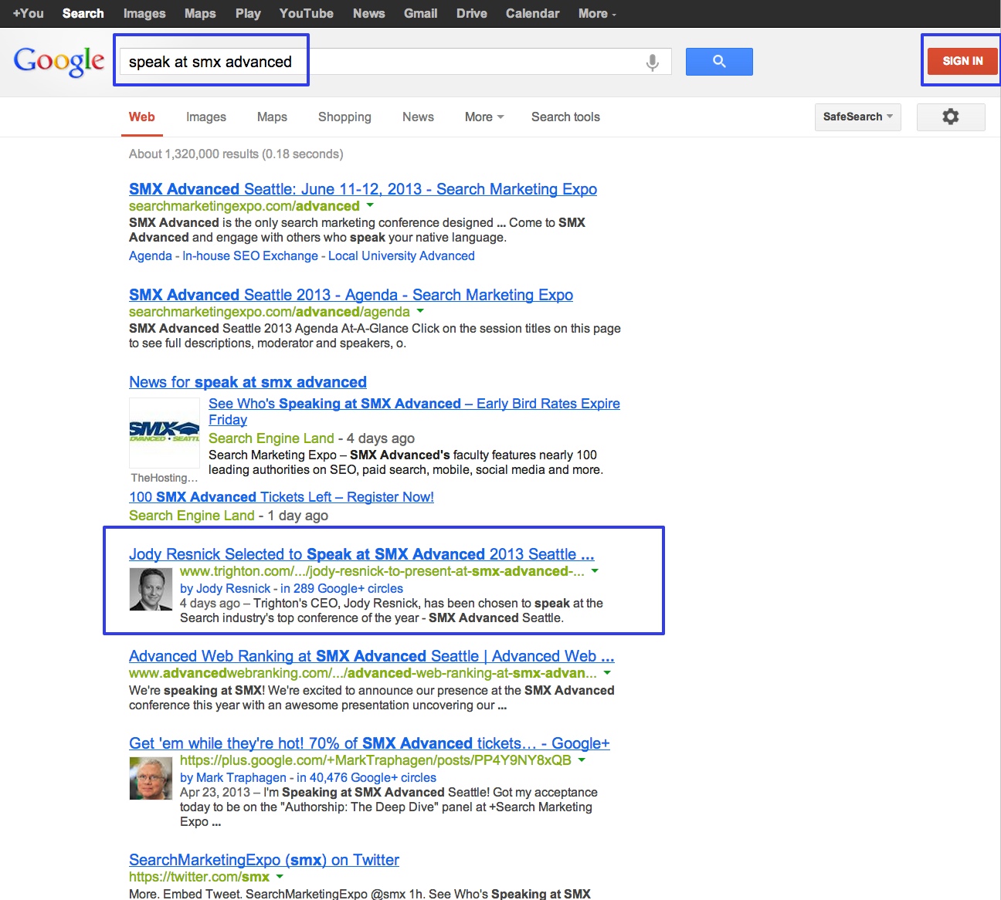Select the Web search tab

coord(142,117)
